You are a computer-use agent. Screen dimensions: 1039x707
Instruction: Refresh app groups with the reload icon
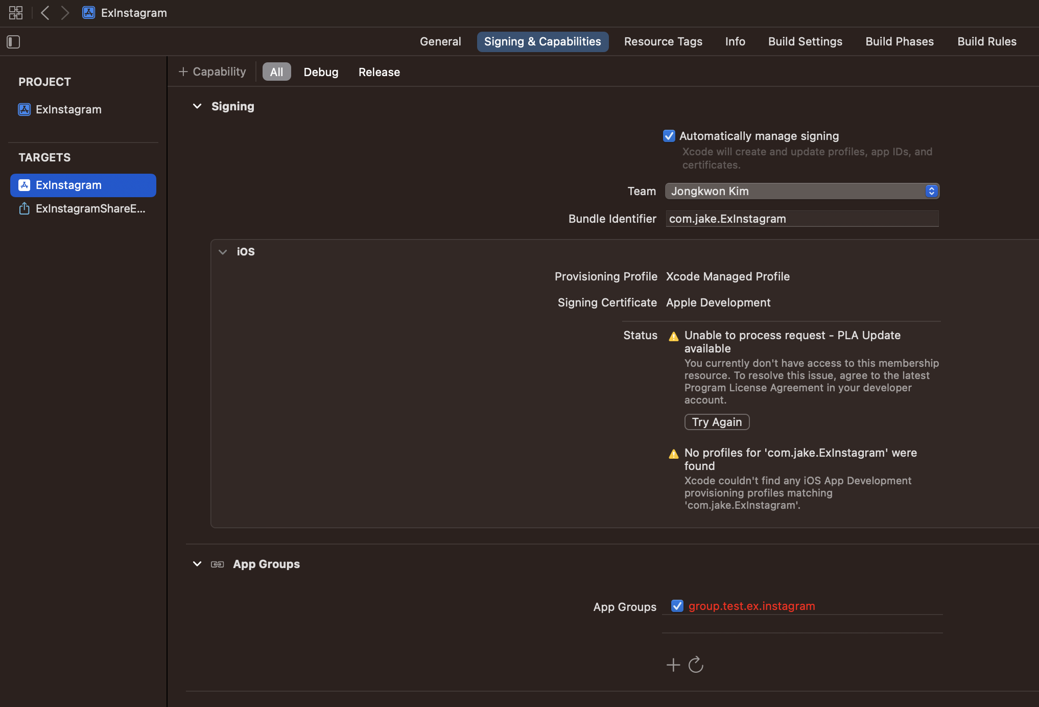click(696, 665)
